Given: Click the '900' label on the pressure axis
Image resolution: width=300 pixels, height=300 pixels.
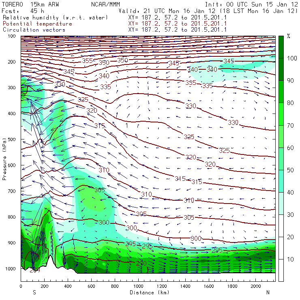Looking at the screenshot, I should tap(11, 243).
